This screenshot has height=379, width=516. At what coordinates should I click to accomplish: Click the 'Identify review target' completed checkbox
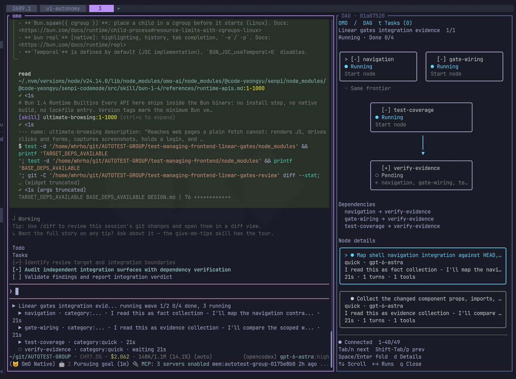coord(16,262)
